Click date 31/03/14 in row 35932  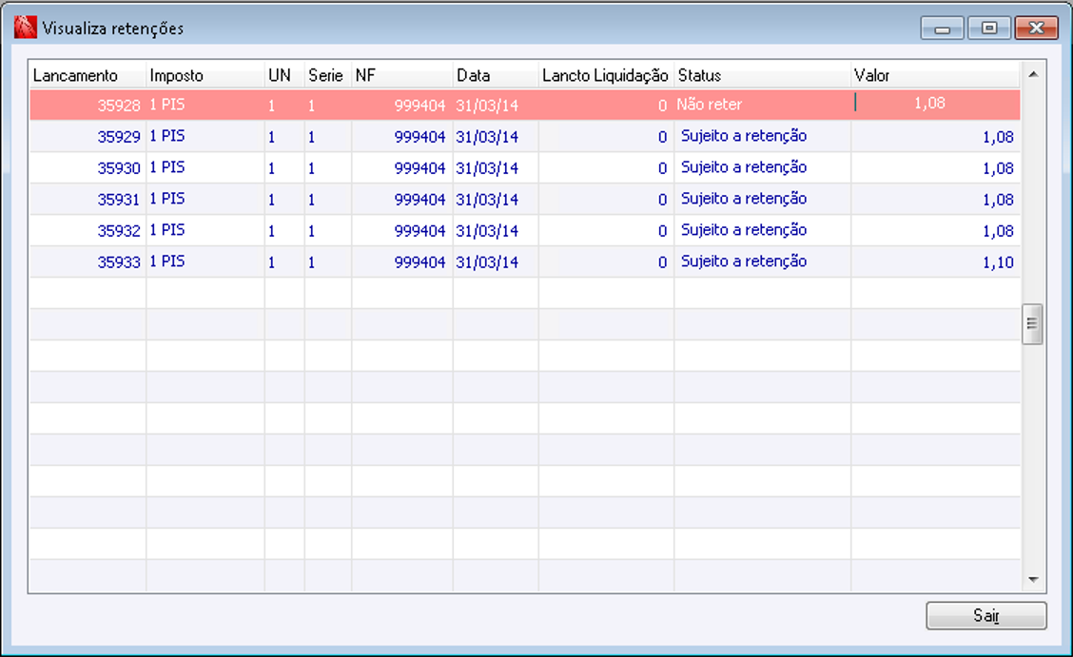487,231
